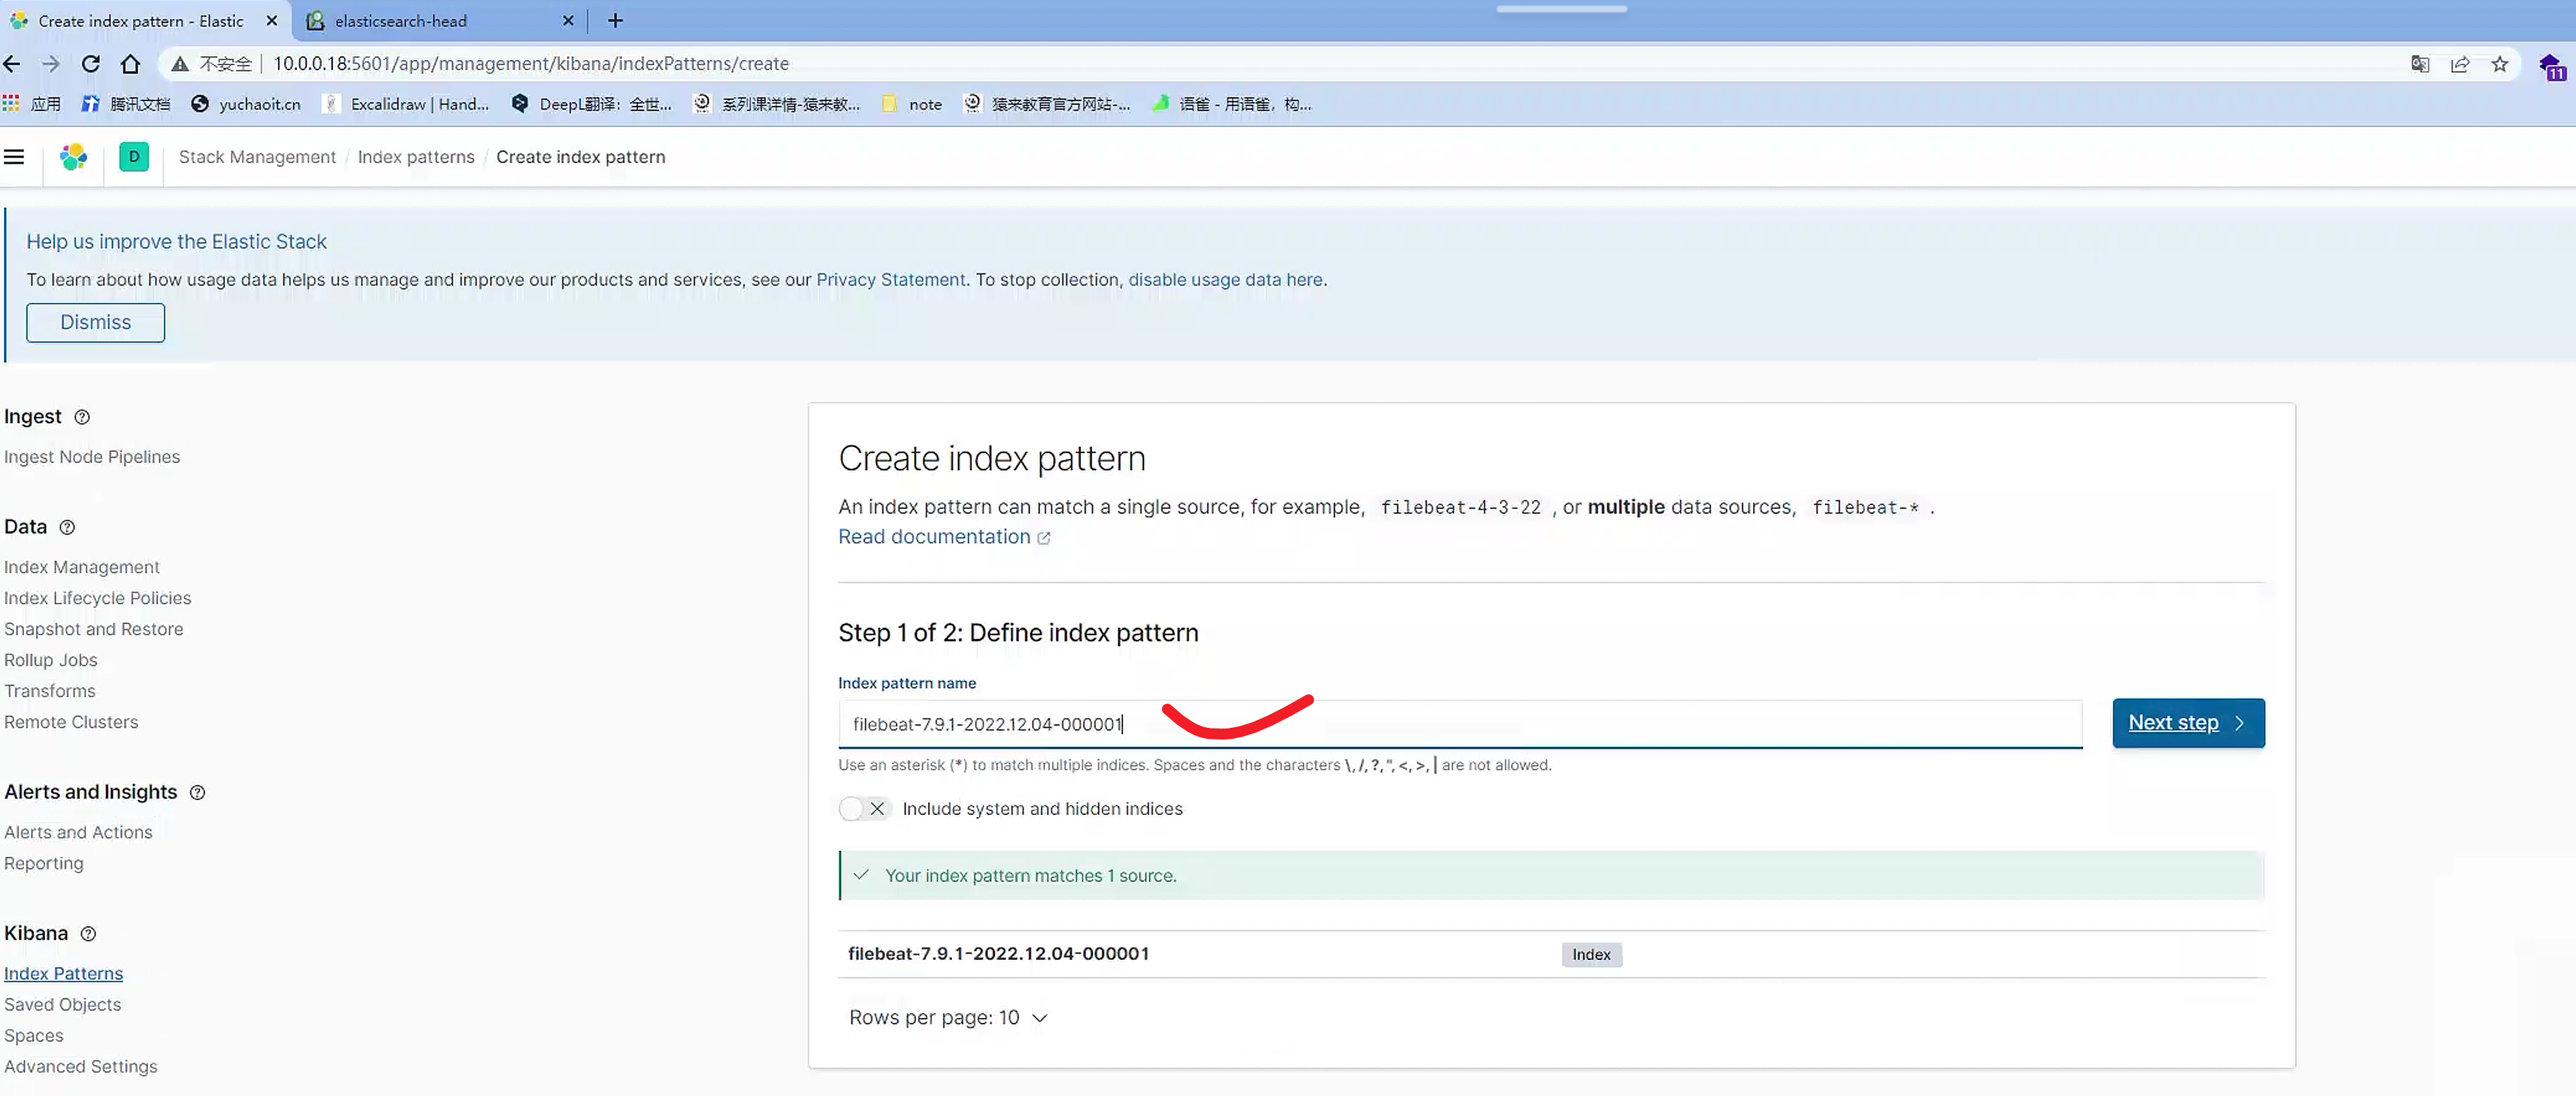
Task: Click the help icon beside Data heading
Action: point(67,527)
